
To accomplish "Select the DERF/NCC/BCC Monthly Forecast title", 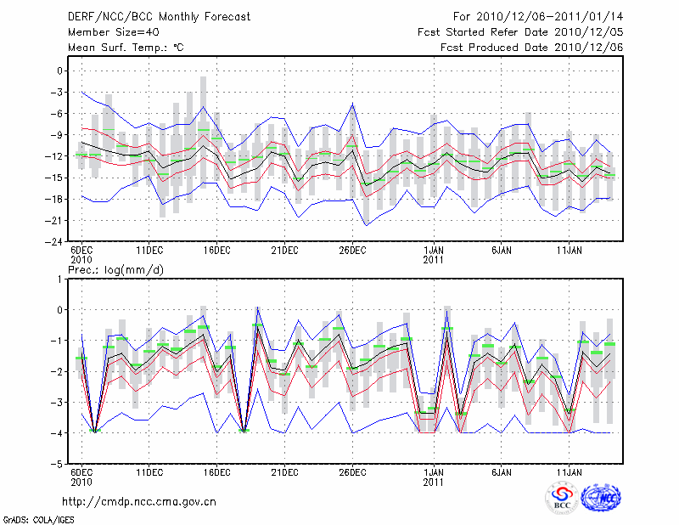I will tap(158, 16).
